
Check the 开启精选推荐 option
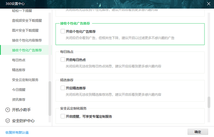point(63,88)
